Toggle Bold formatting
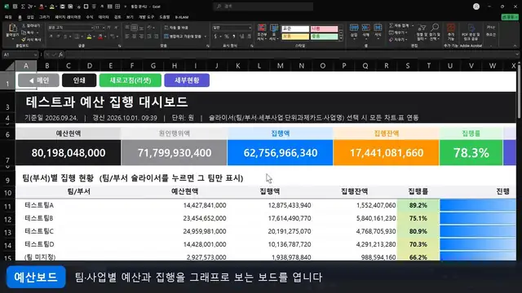522x293 pixels. click(x=51, y=36)
